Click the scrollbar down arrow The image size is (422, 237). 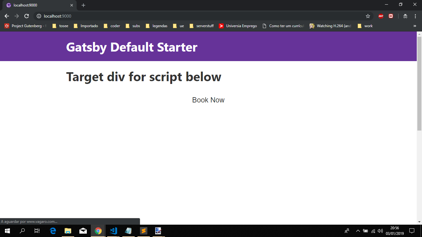tap(419, 222)
